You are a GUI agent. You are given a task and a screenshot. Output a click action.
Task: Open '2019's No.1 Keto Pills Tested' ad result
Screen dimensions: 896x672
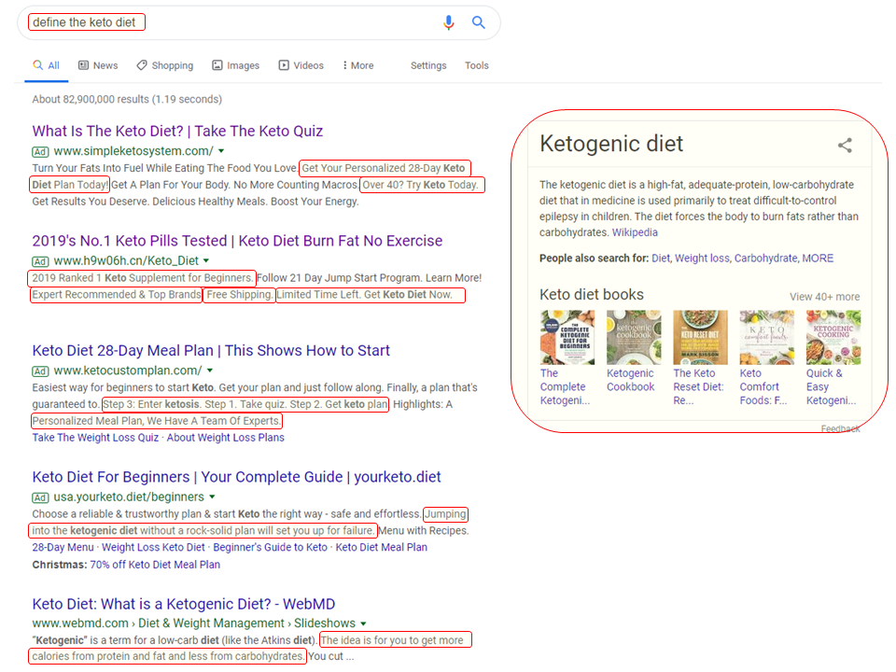click(237, 241)
